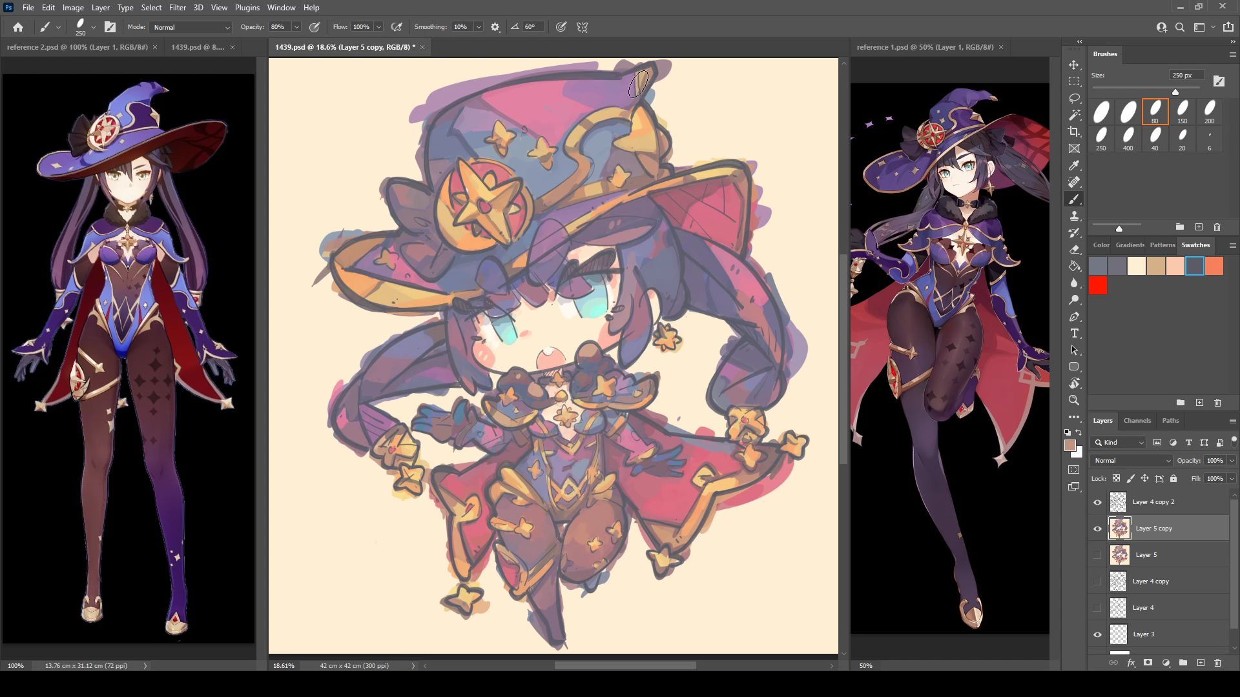Screen dimensions: 1240x697
Task: Toggle brush settings panel icon in options bar
Action: click(110, 27)
